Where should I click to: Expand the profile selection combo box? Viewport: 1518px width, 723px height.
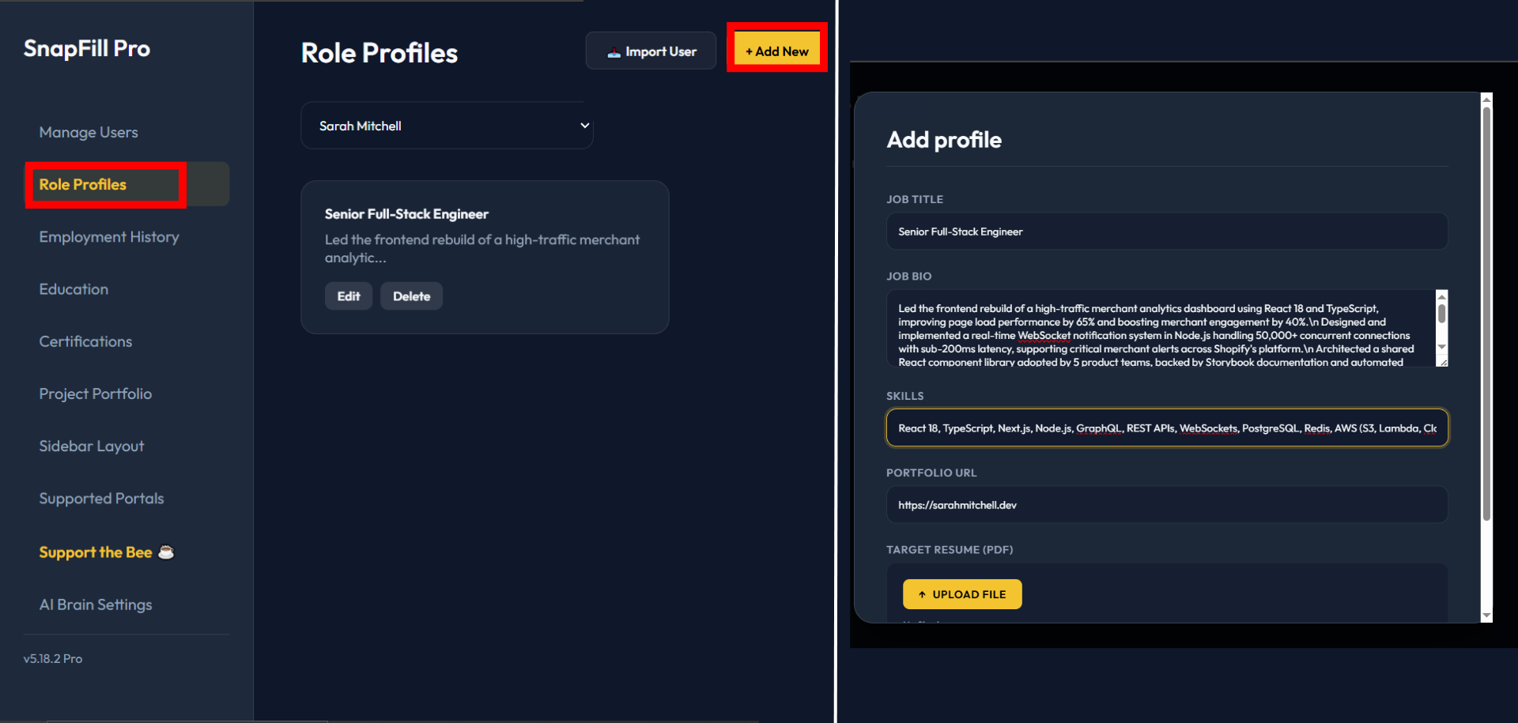pos(447,125)
